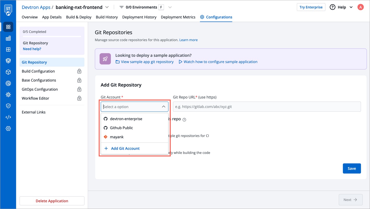Switch to the Build History tab

click(107, 17)
